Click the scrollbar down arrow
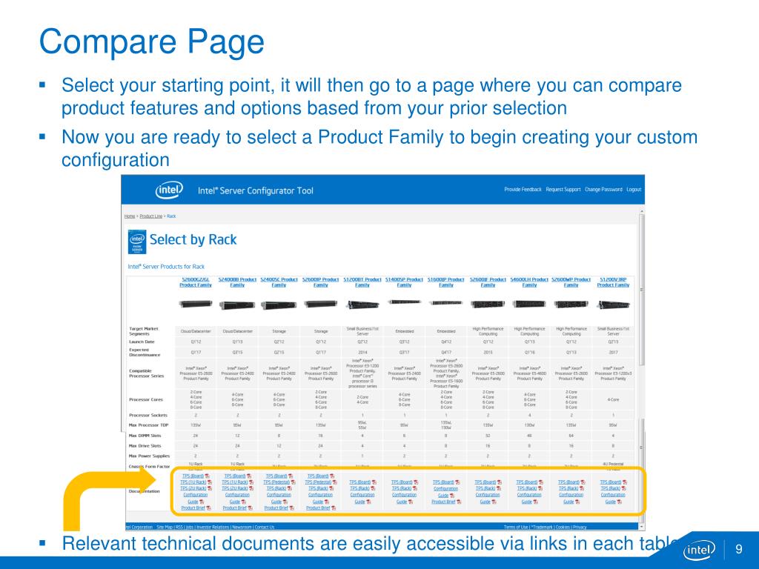The image size is (759, 569). [x=642, y=527]
